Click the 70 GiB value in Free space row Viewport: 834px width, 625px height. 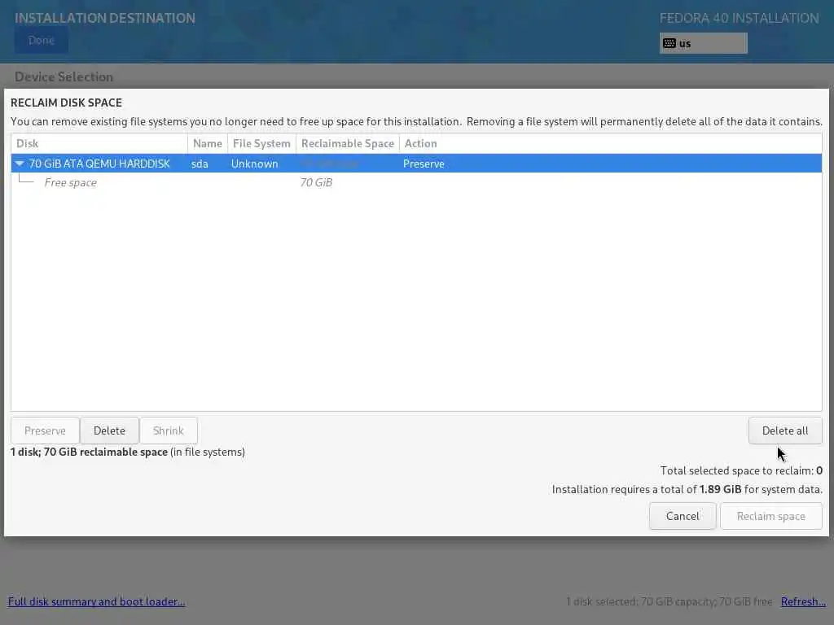316,182
